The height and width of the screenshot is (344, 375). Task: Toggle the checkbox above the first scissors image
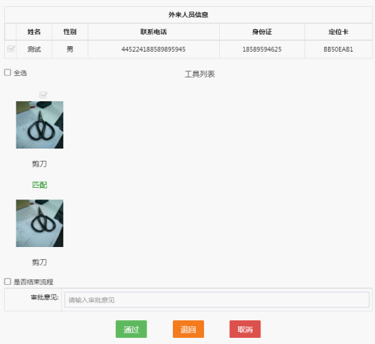click(43, 95)
